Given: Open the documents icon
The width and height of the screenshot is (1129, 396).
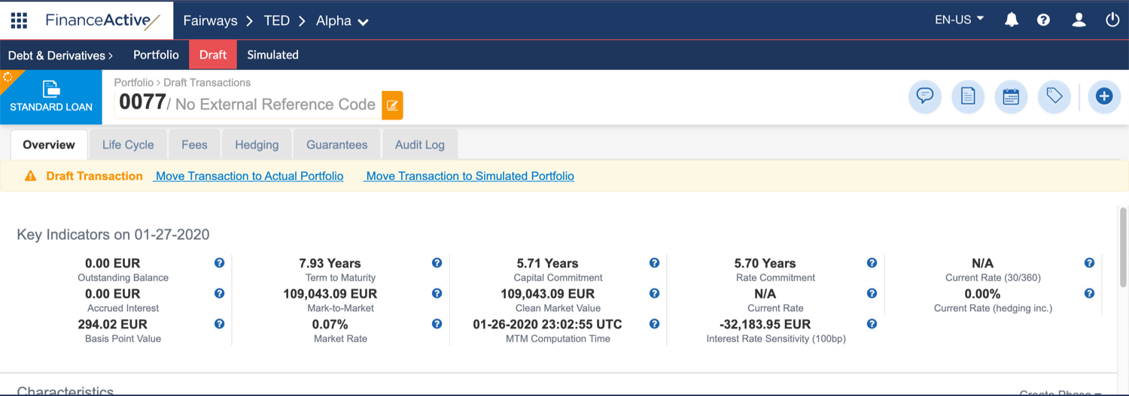Looking at the screenshot, I should (x=968, y=97).
